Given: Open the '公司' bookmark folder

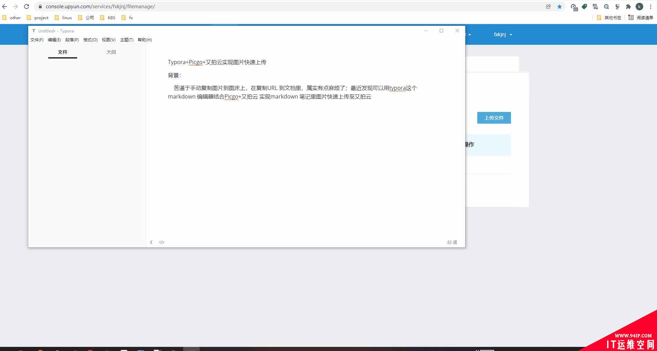Looking at the screenshot, I should 86,18.
